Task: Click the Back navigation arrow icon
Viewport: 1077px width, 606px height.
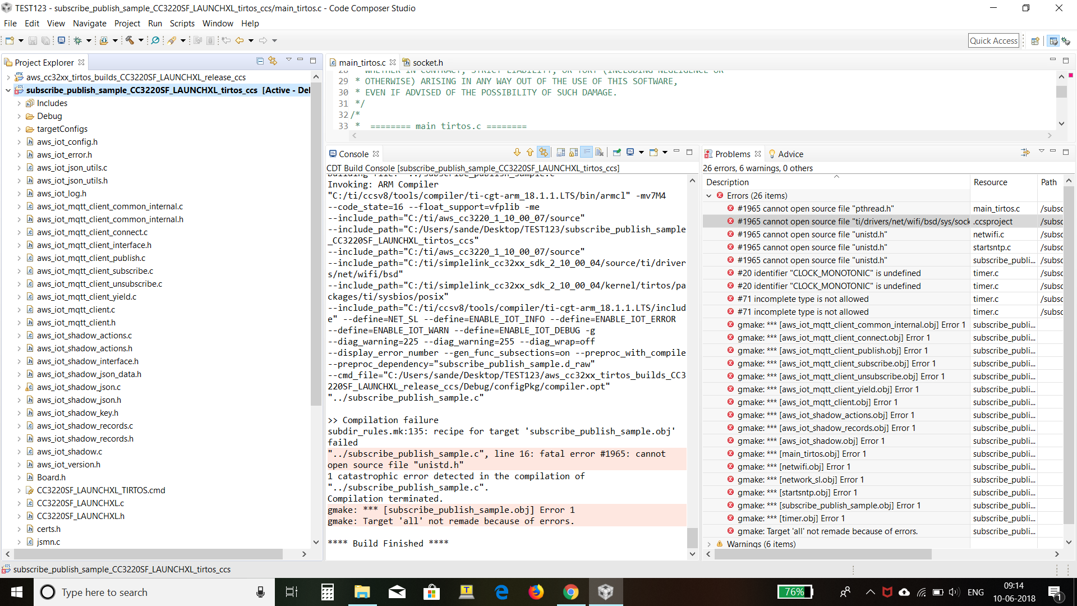Action: coord(240,40)
